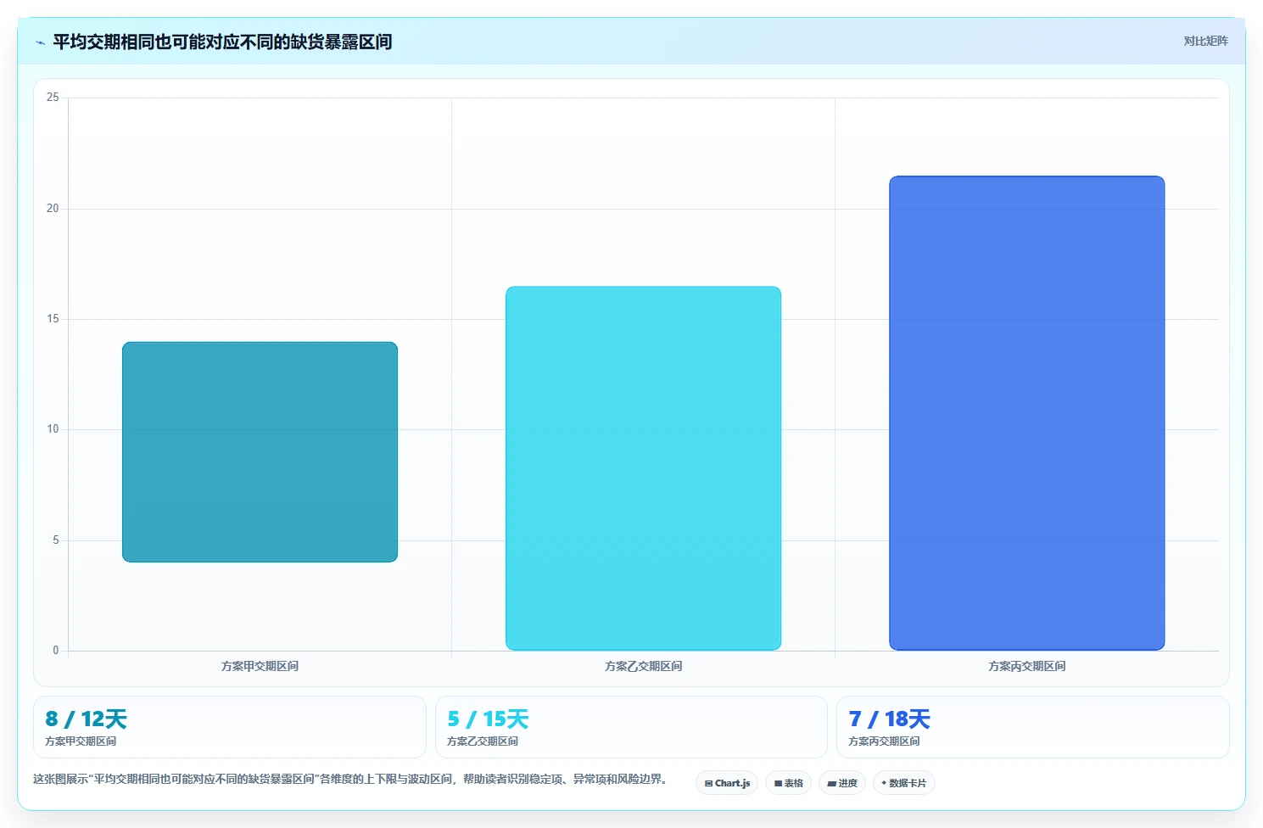Click the y-axis tick label 15
Viewport: 1263px width, 828px height.
pos(53,319)
